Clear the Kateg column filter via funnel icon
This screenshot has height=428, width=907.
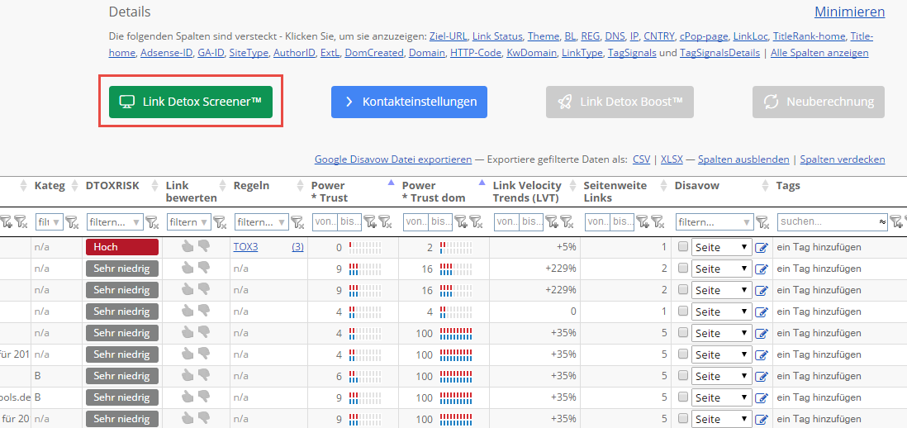72,221
